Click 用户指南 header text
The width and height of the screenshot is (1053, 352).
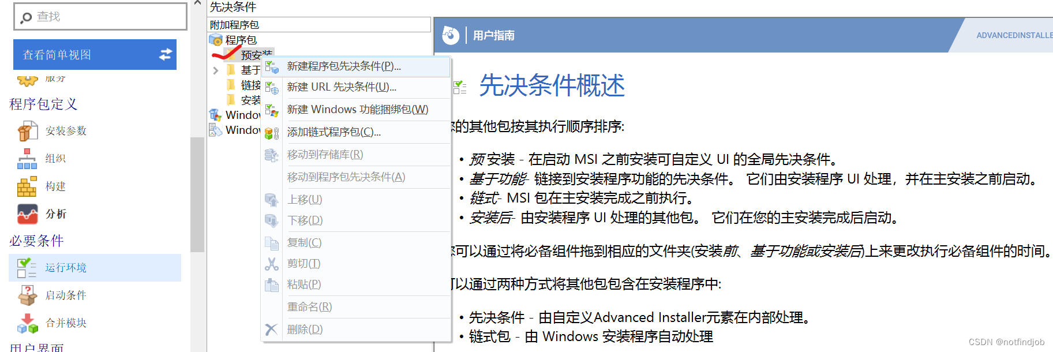pyautogui.click(x=494, y=35)
